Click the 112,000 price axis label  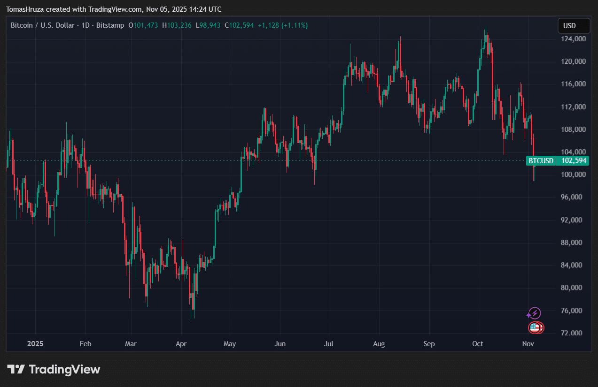574,106
